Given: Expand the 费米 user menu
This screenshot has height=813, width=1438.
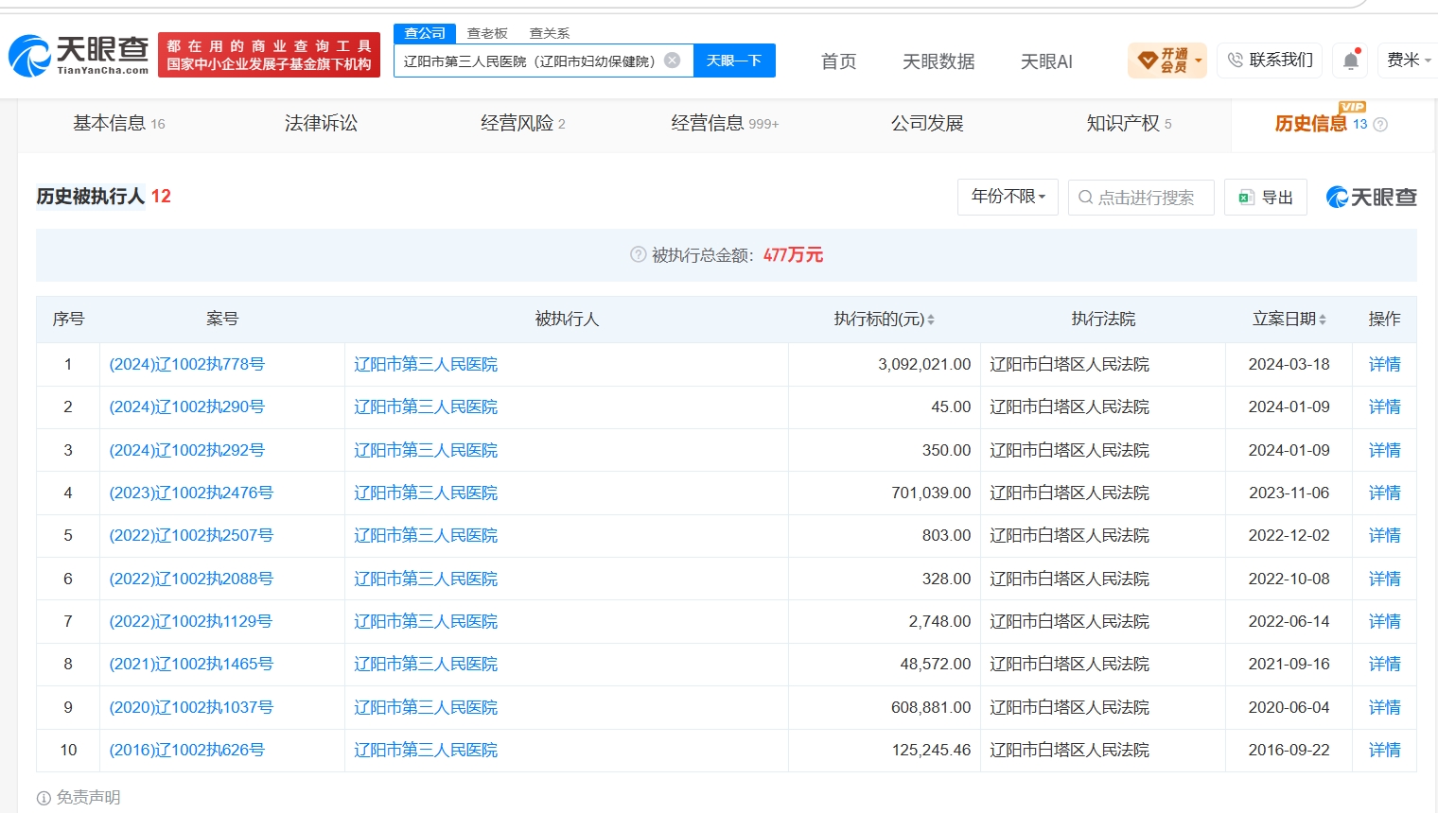Looking at the screenshot, I should pyautogui.click(x=1407, y=61).
